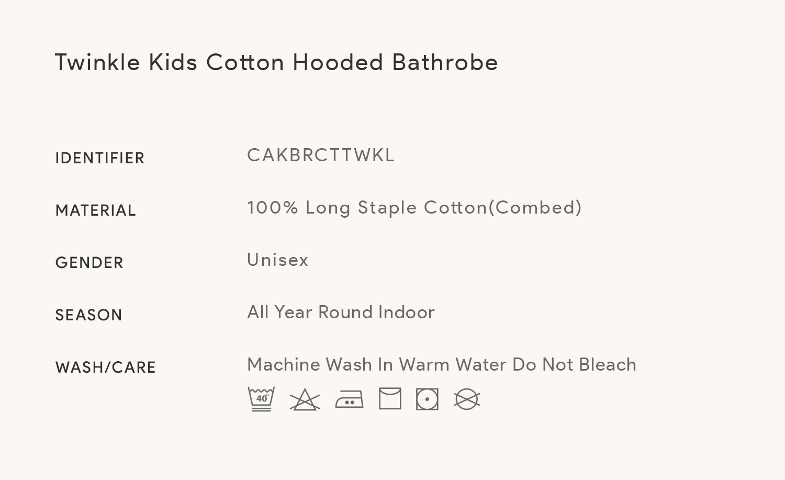Click the All Year Round Indoor value
The image size is (785, 480).
pos(341,312)
